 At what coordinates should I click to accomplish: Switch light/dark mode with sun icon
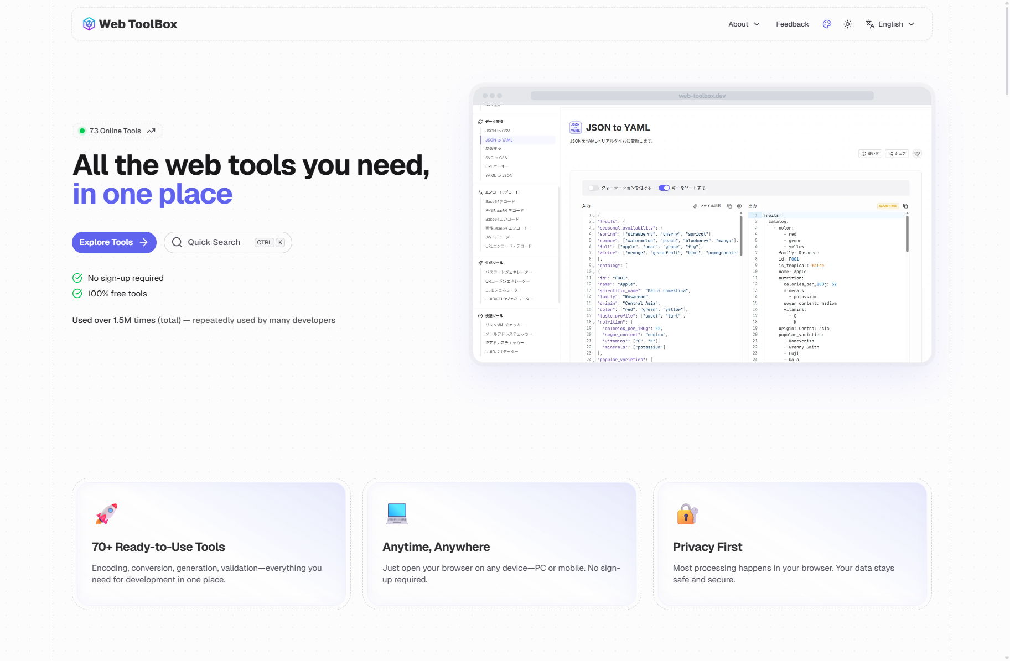(847, 24)
